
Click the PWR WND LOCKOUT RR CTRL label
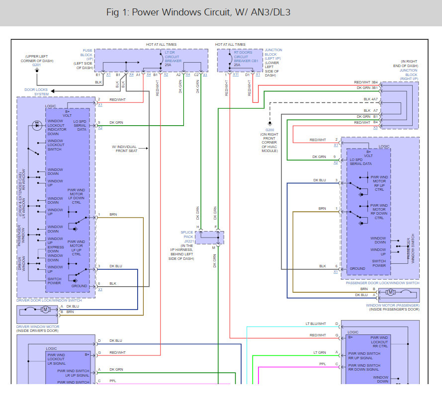(379, 342)
